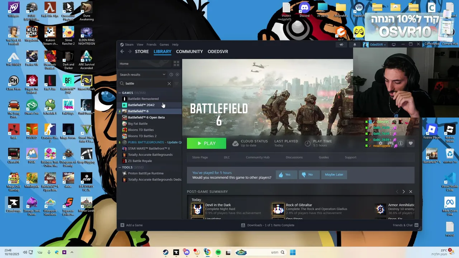Open the Help menu
The image size is (459, 258).
175,44
